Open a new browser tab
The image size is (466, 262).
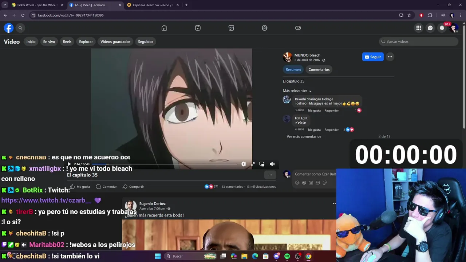pos(186,5)
